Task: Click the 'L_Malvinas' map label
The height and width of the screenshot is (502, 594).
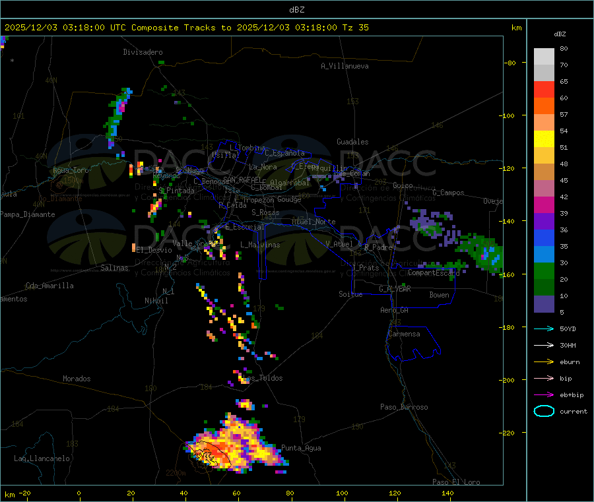Action: point(260,245)
